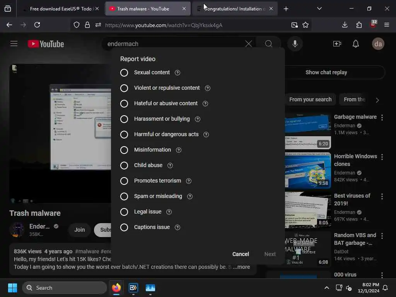
Task: Open help icon beside Harassment or bullying
Action: (x=198, y=119)
